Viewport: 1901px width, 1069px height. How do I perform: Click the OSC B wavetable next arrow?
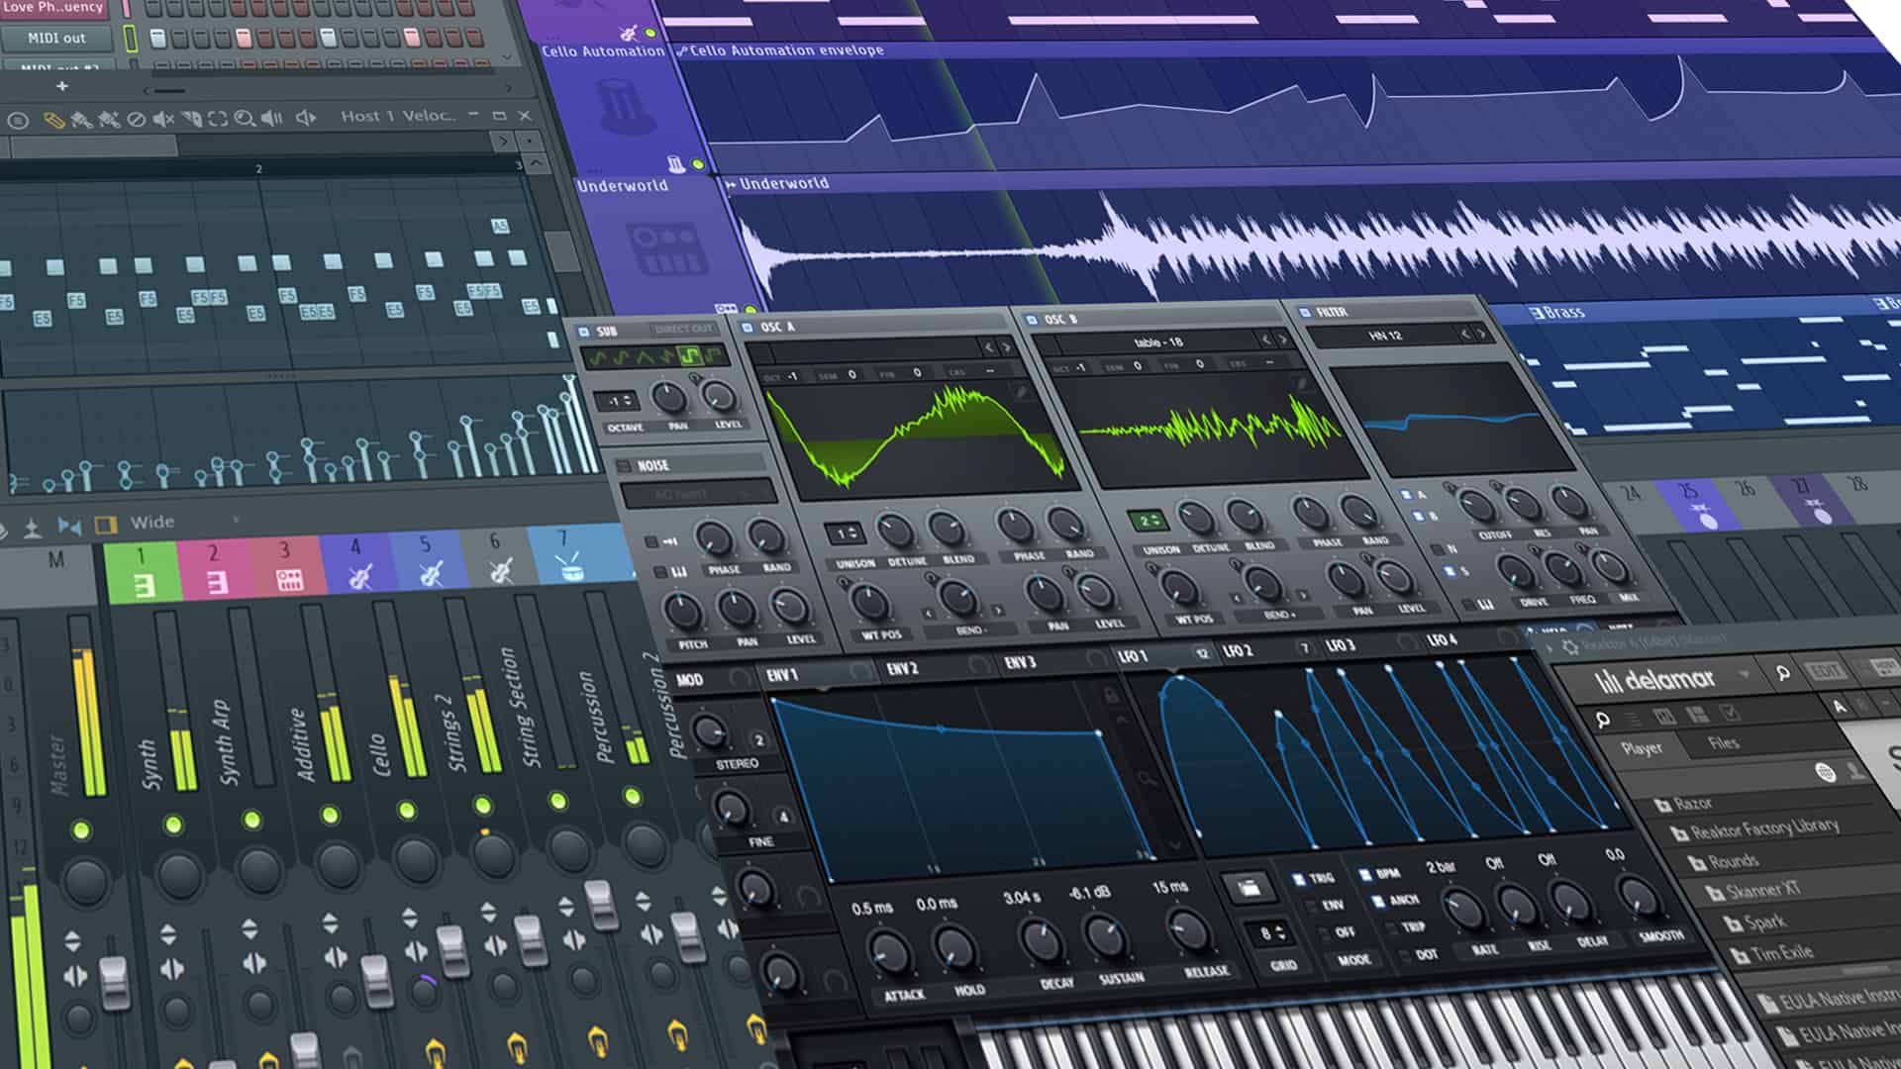[x=1283, y=340]
